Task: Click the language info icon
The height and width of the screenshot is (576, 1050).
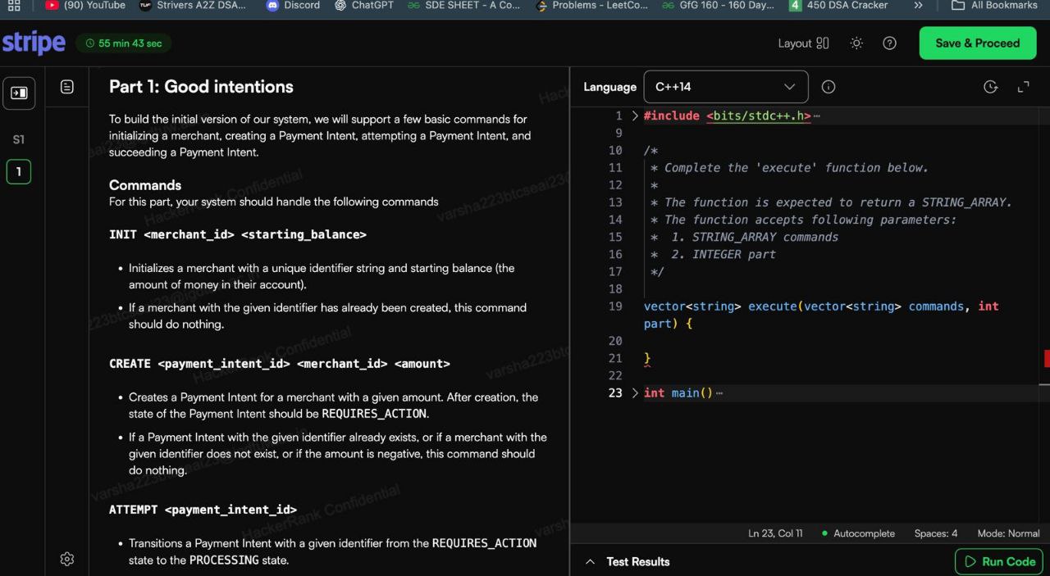Action: [x=829, y=87]
